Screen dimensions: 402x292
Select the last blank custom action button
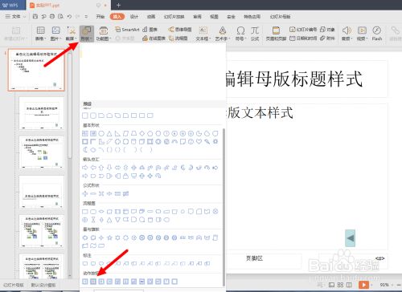point(174,282)
